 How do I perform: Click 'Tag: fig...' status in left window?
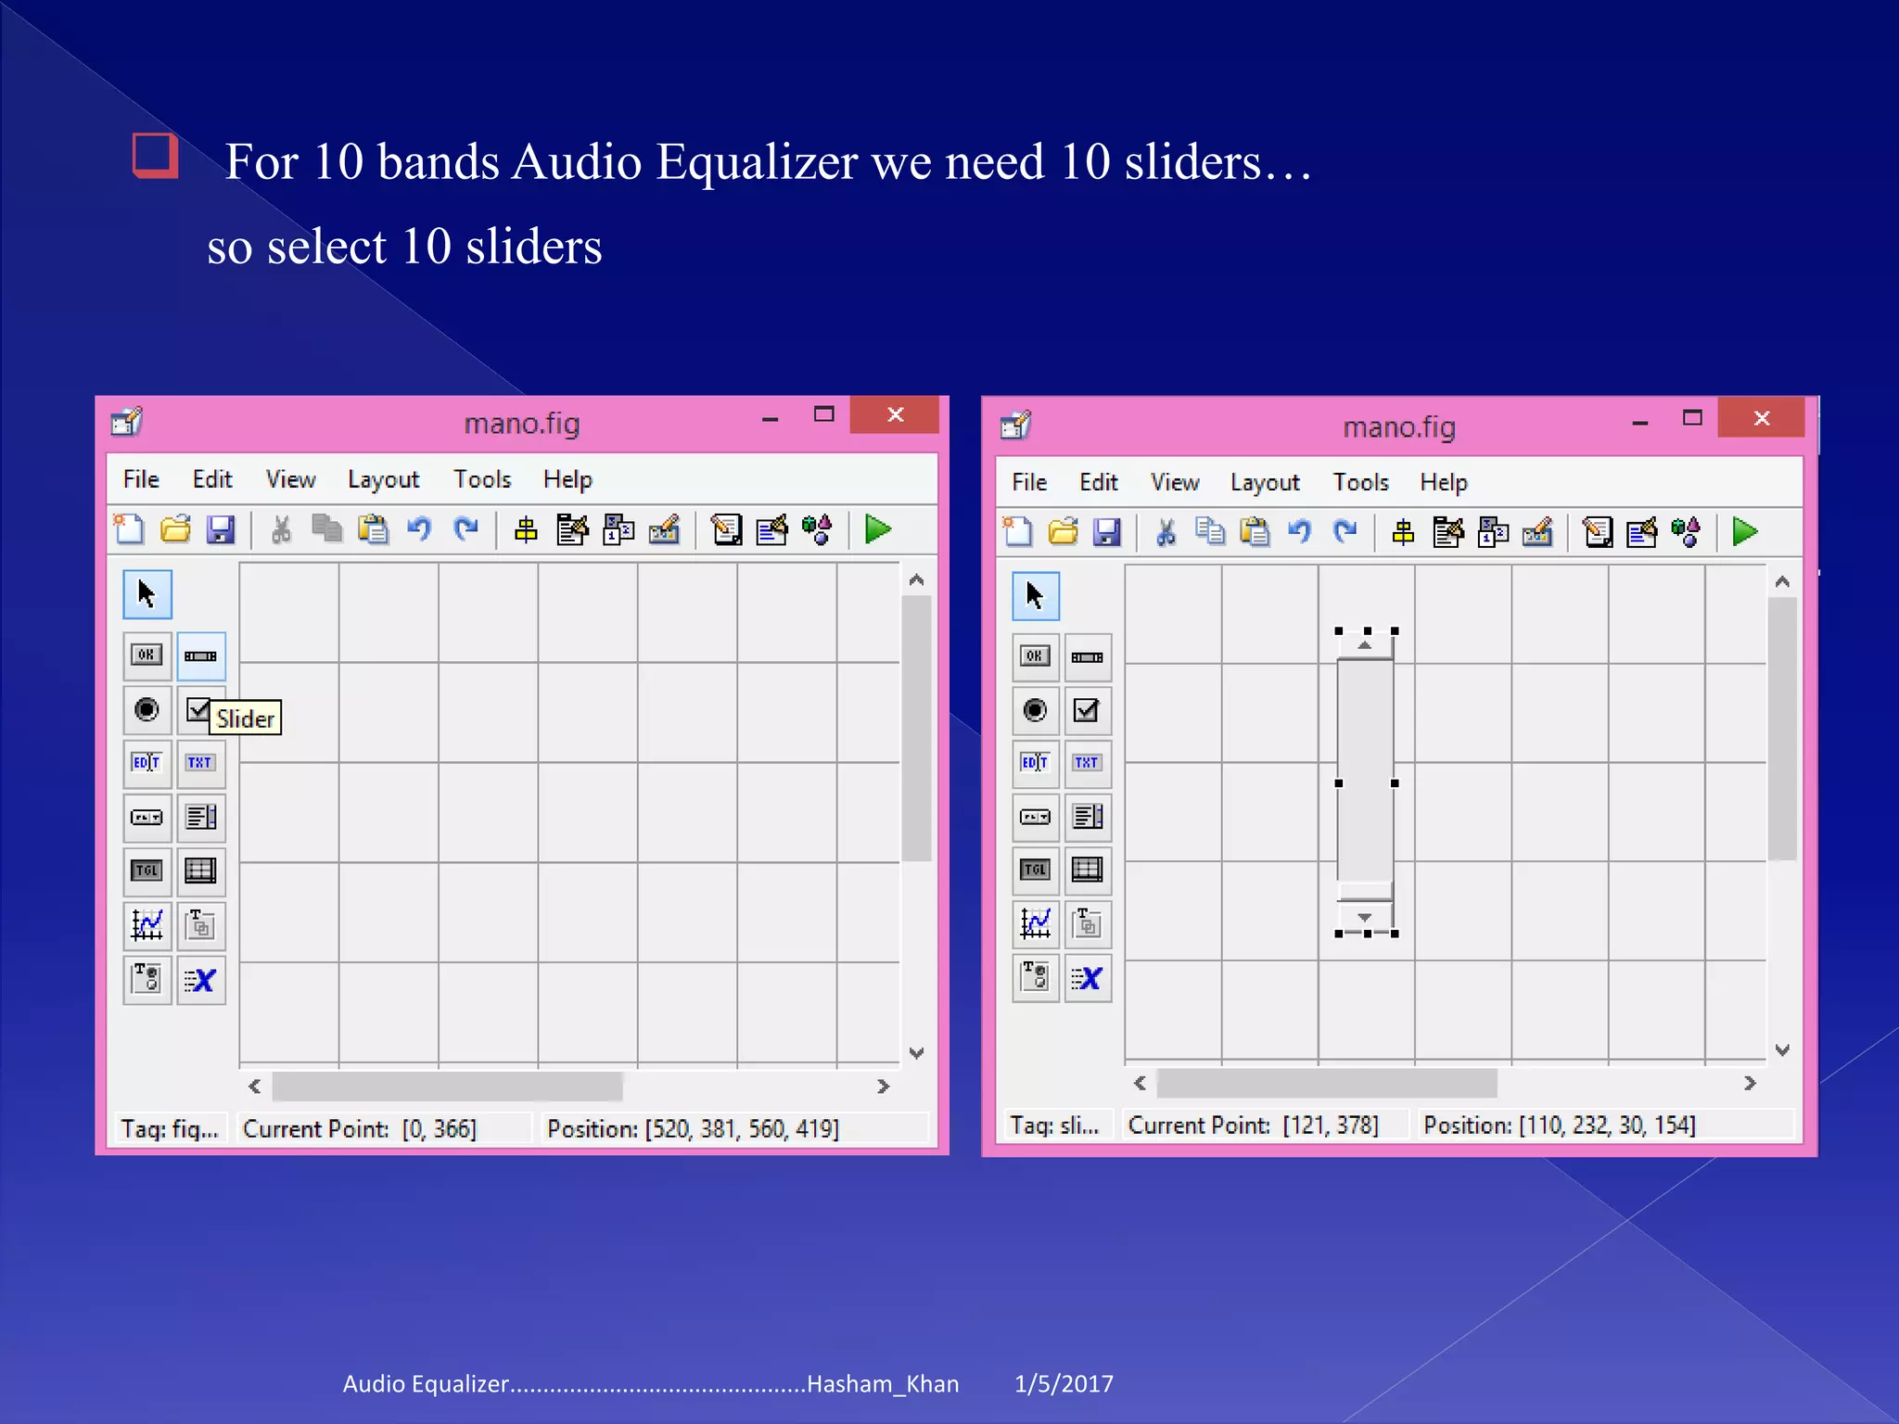170,1128
